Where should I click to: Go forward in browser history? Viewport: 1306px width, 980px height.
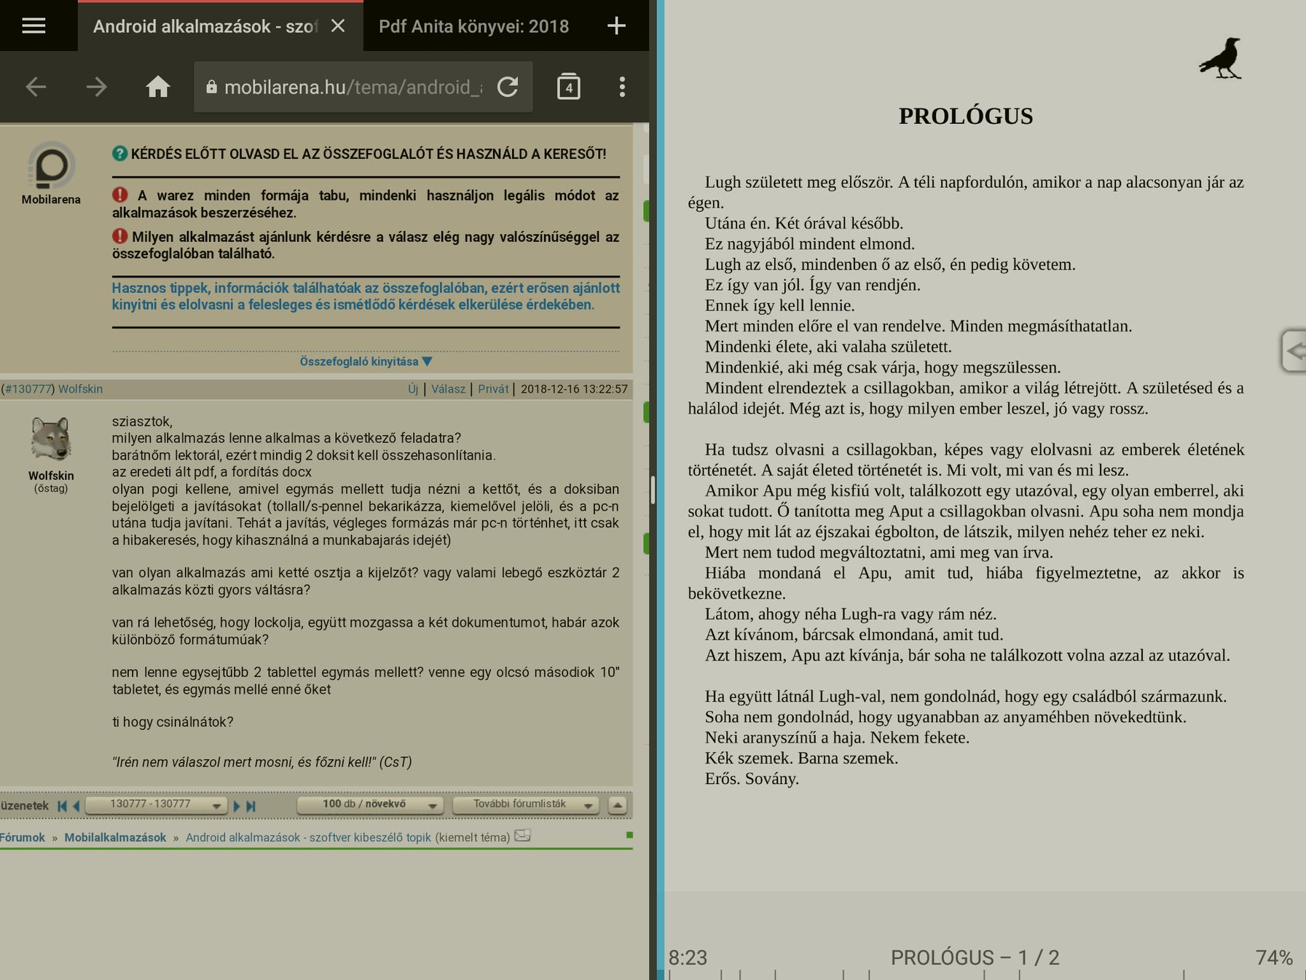pyautogui.click(x=96, y=87)
